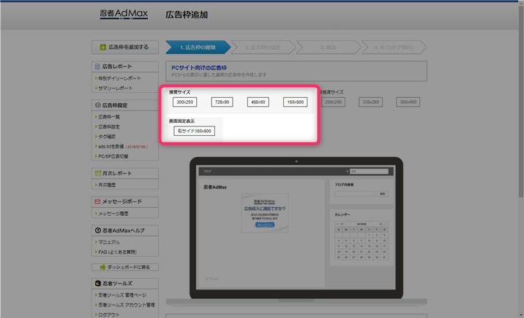
Task: Select step 4. 完了(タグ発行)
Action: pos(394,48)
